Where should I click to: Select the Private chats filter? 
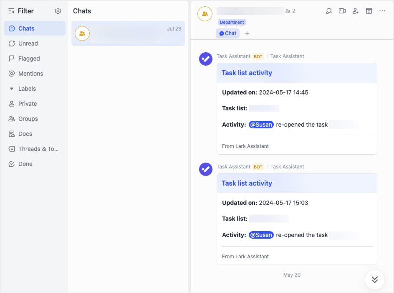click(28, 104)
